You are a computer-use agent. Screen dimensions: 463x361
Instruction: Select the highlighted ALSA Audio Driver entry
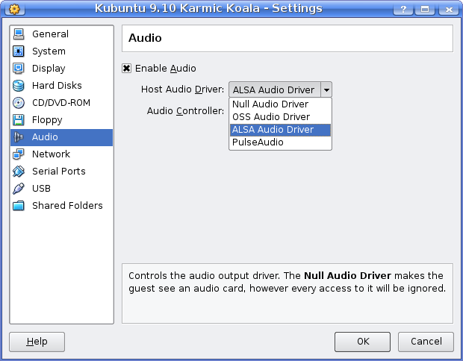coord(273,130)
